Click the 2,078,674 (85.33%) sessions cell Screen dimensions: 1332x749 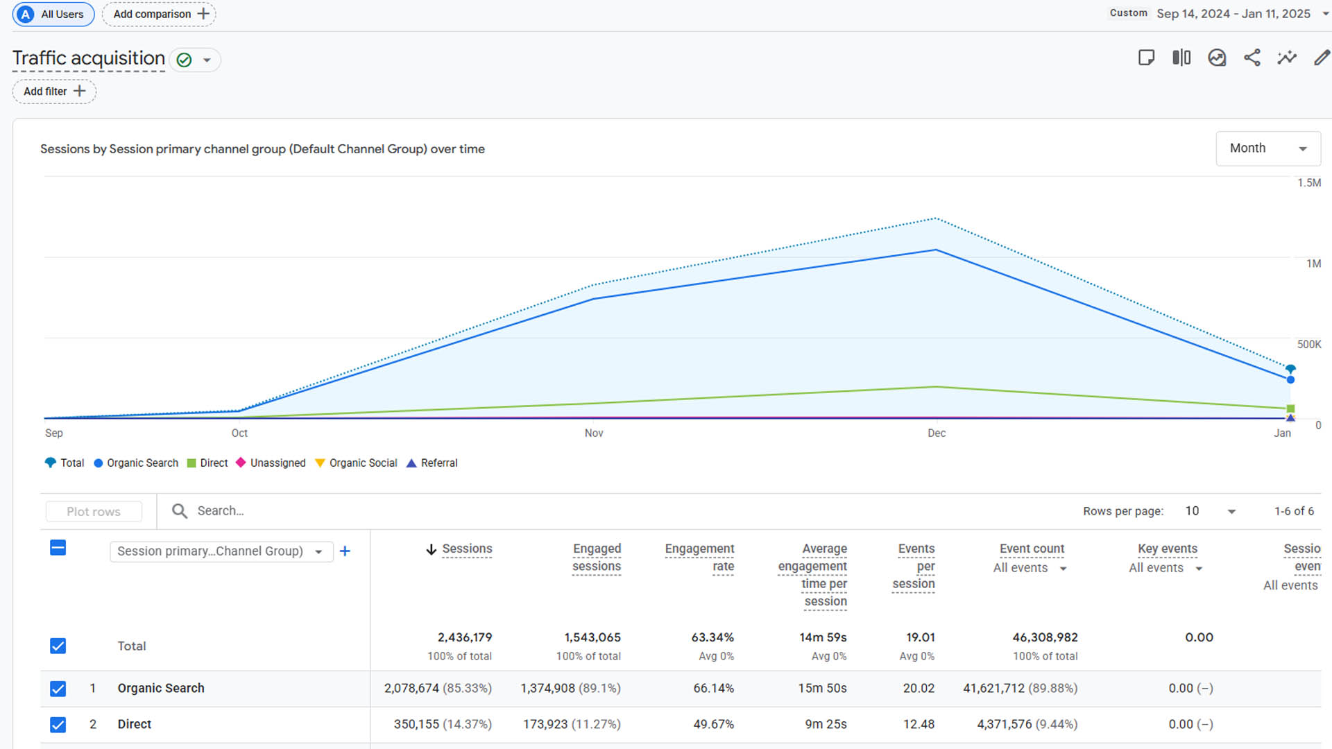click(438, 689)
